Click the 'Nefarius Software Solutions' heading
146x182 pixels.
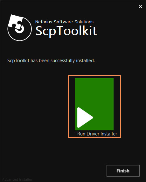click(64, 22)
